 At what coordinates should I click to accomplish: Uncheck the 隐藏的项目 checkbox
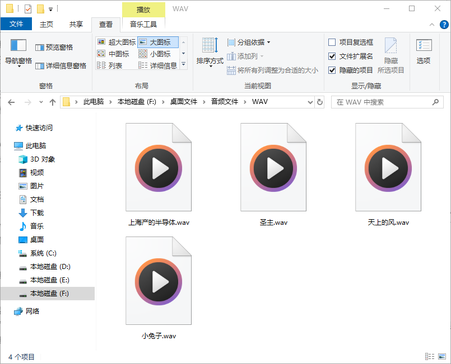[332, 70]
